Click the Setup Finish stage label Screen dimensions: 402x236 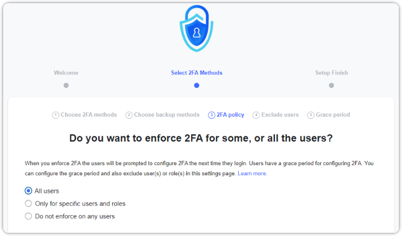click(332, 72)
